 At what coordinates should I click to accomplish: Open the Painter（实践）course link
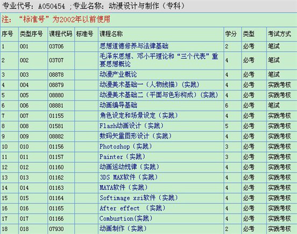tap(122, 156)
